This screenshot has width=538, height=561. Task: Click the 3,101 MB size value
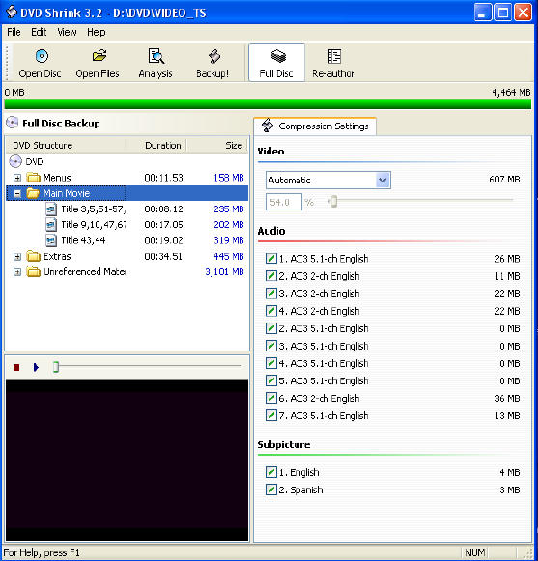(x=224, y=272)
